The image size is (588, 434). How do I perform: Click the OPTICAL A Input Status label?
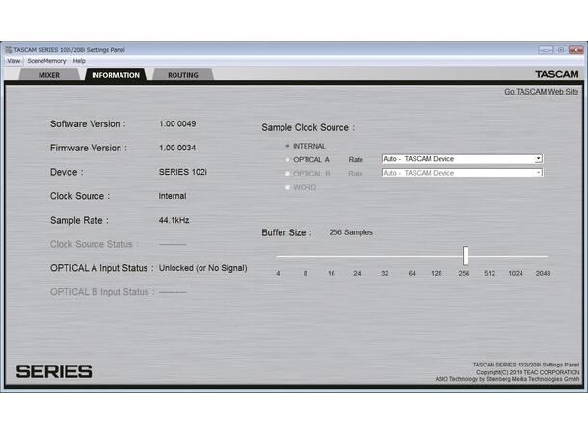101,268
